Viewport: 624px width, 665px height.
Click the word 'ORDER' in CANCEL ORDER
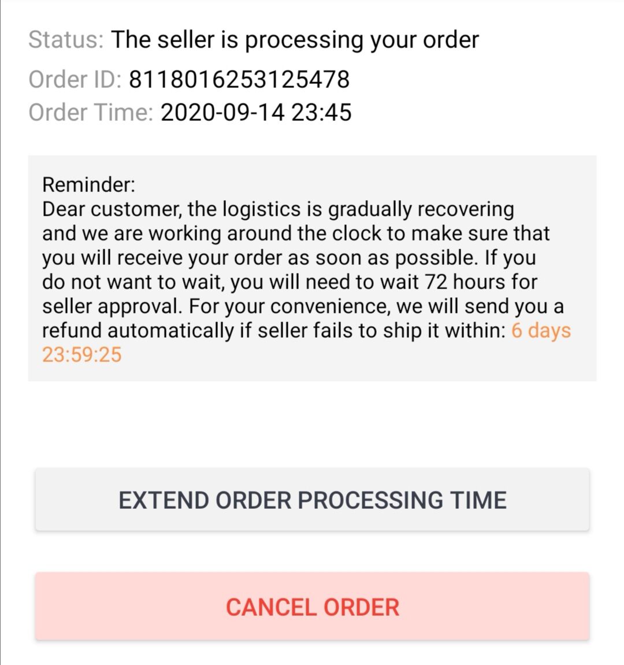[x=361, y=607]
